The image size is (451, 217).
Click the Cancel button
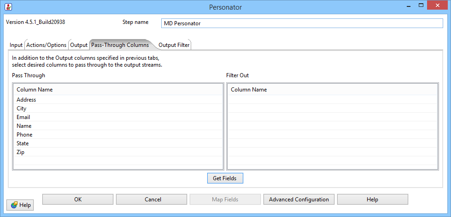click(x=153, y=200)
